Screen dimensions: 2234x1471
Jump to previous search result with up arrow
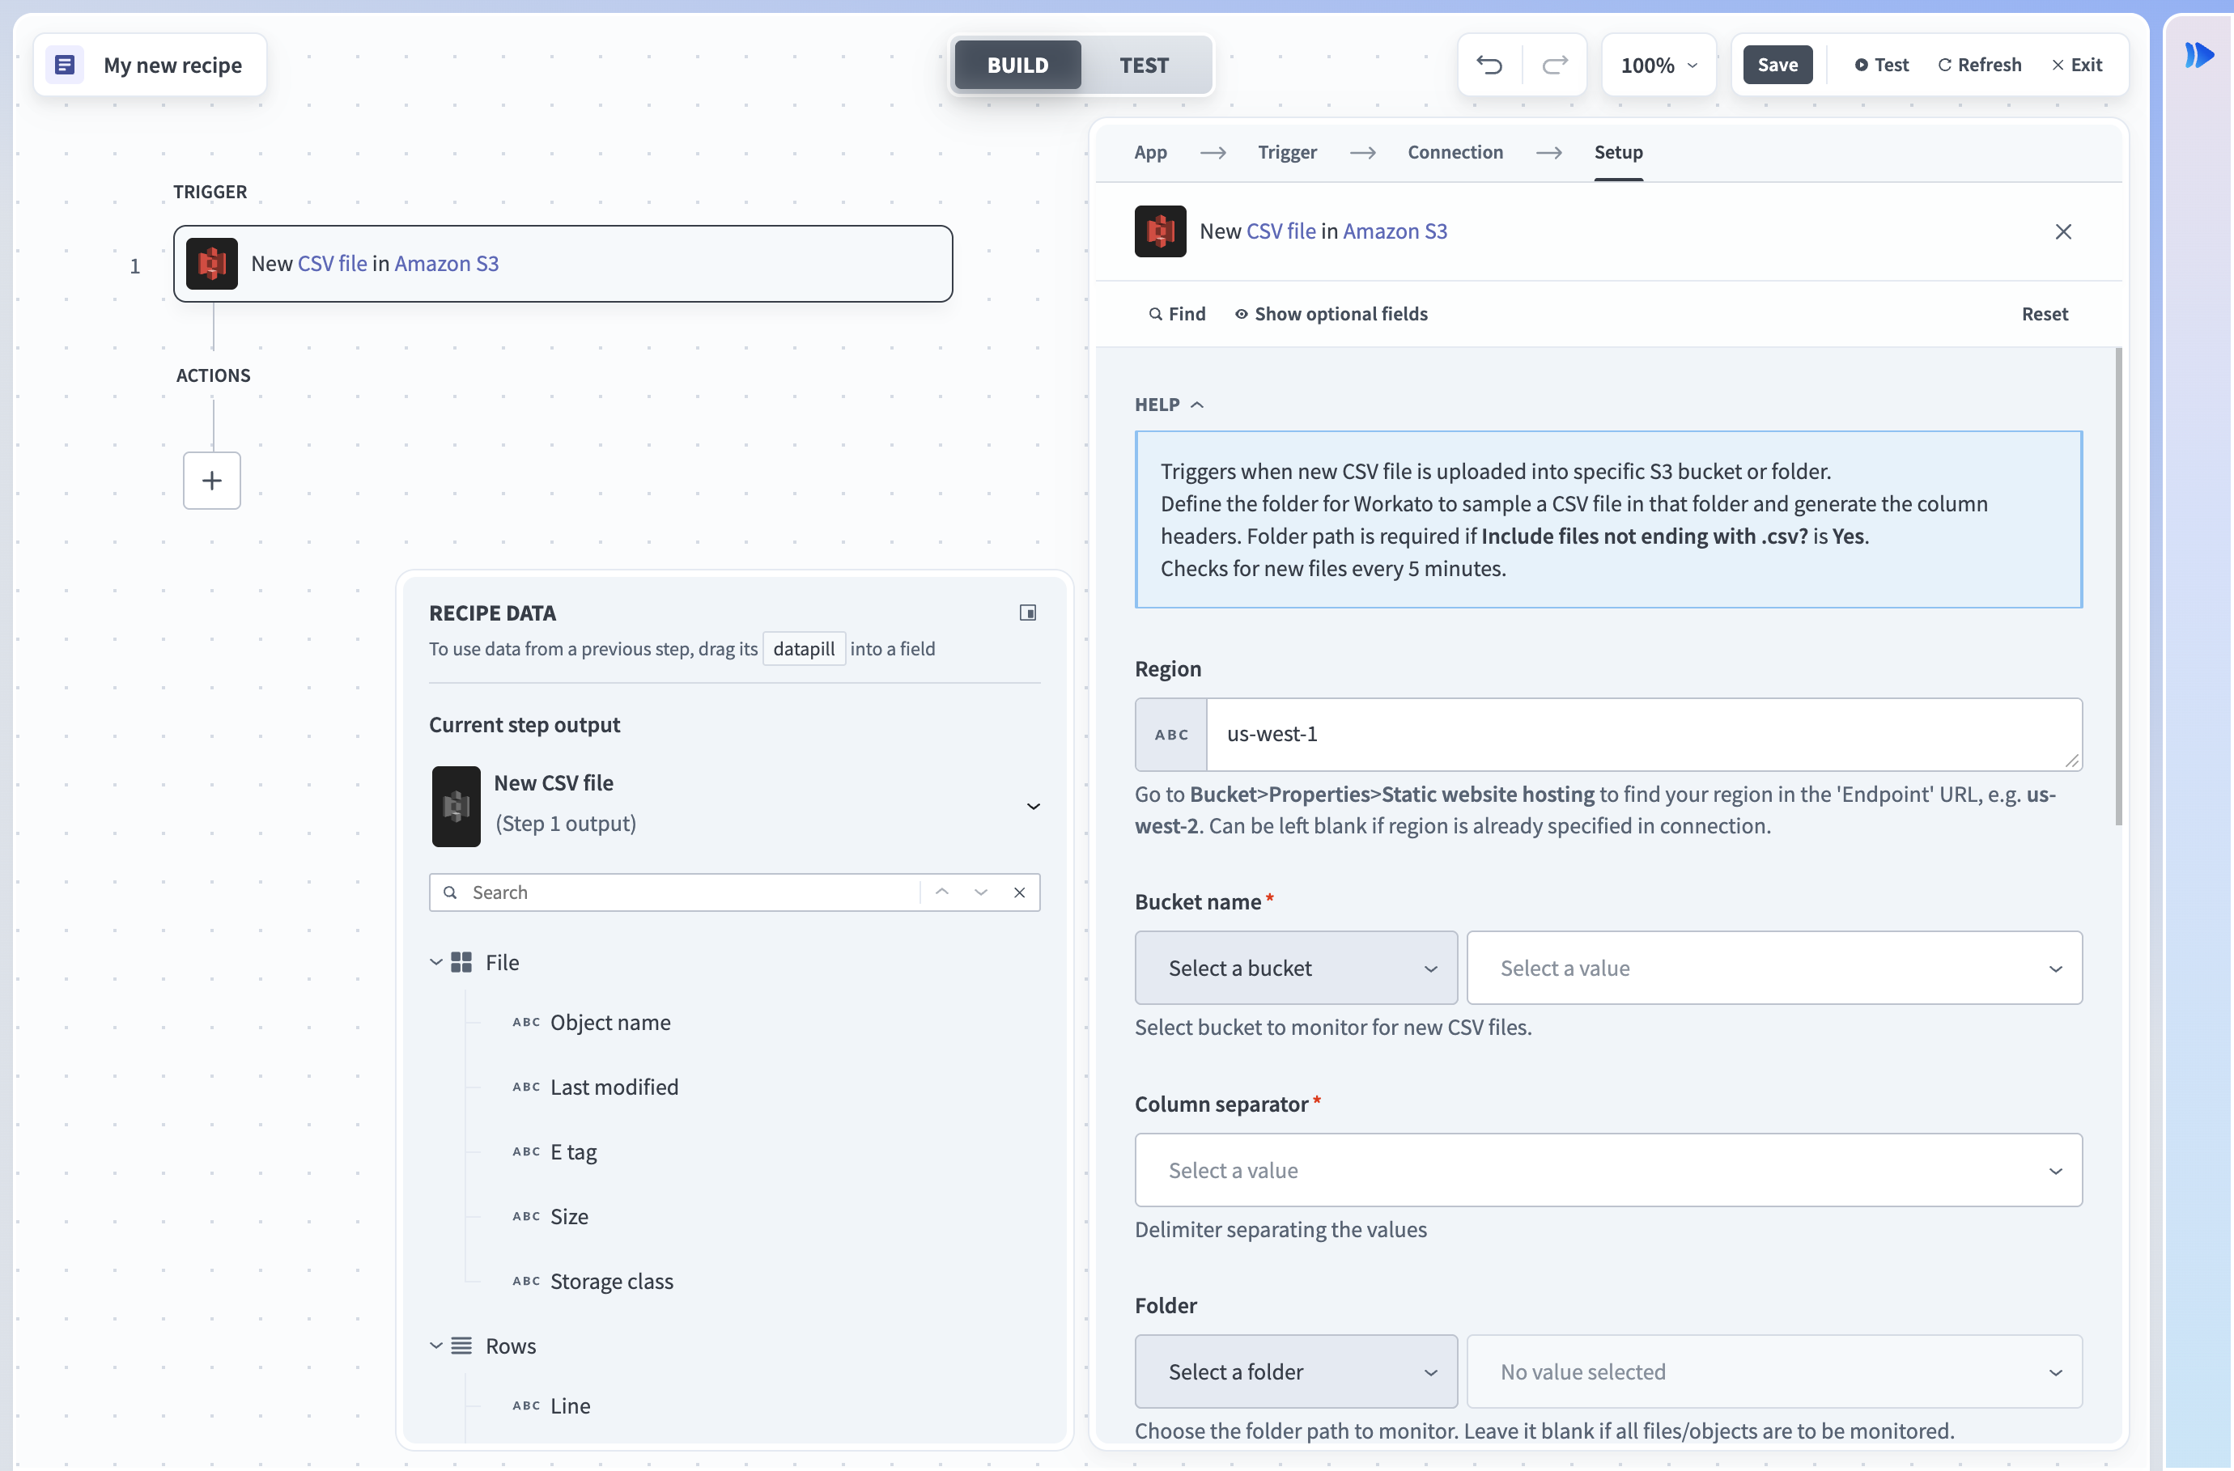click(x=942, y=892)
